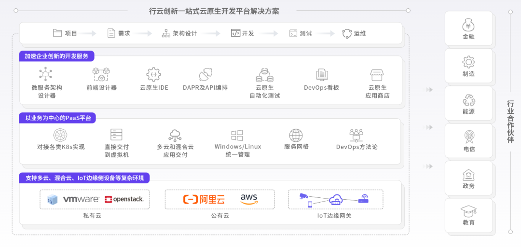Click the 云原生应用商店 storefront icon
The height and width of the screenshot is (247, 521).
[x=377, y=75]
